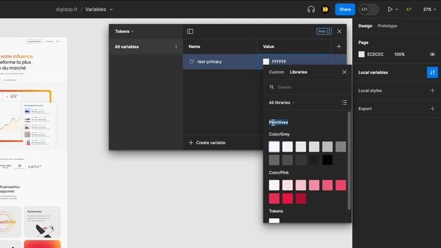
Task: Select the white Tokens swatch
Action: [x=274, y=220]
